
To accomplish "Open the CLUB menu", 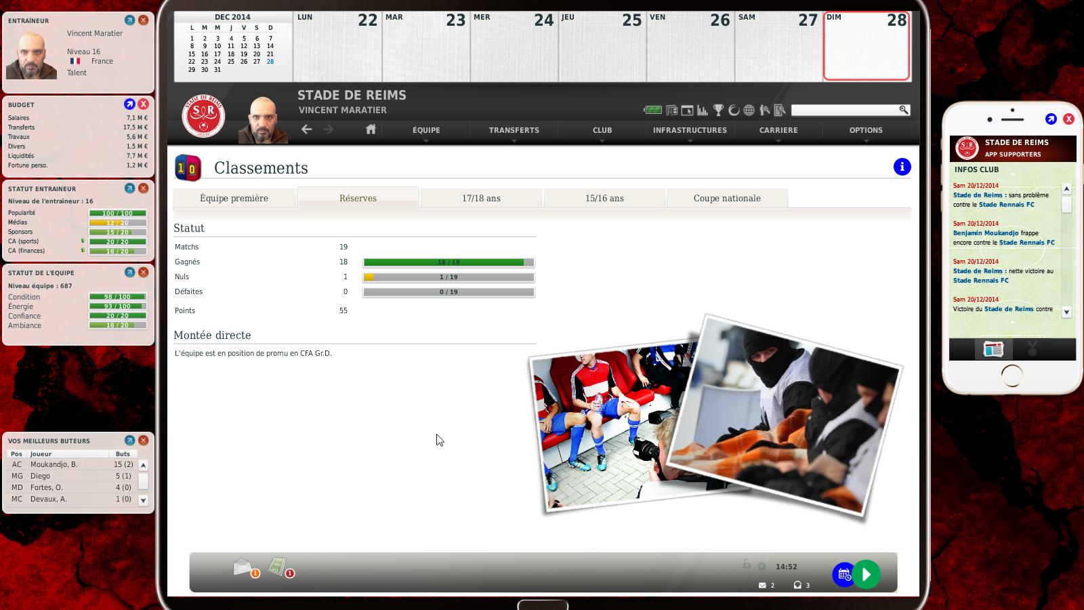I will point(602,130).
